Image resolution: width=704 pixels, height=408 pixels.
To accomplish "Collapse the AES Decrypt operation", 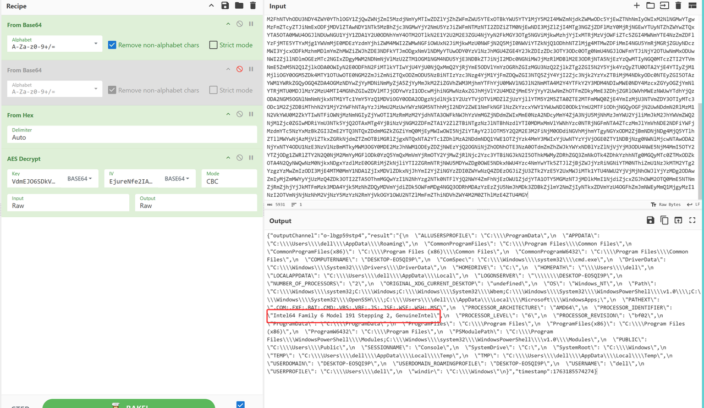I will coord(228,158).
